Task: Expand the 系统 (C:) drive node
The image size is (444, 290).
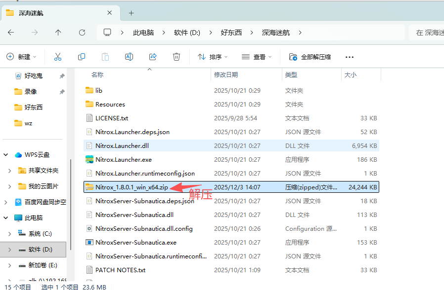Action: 10,234
